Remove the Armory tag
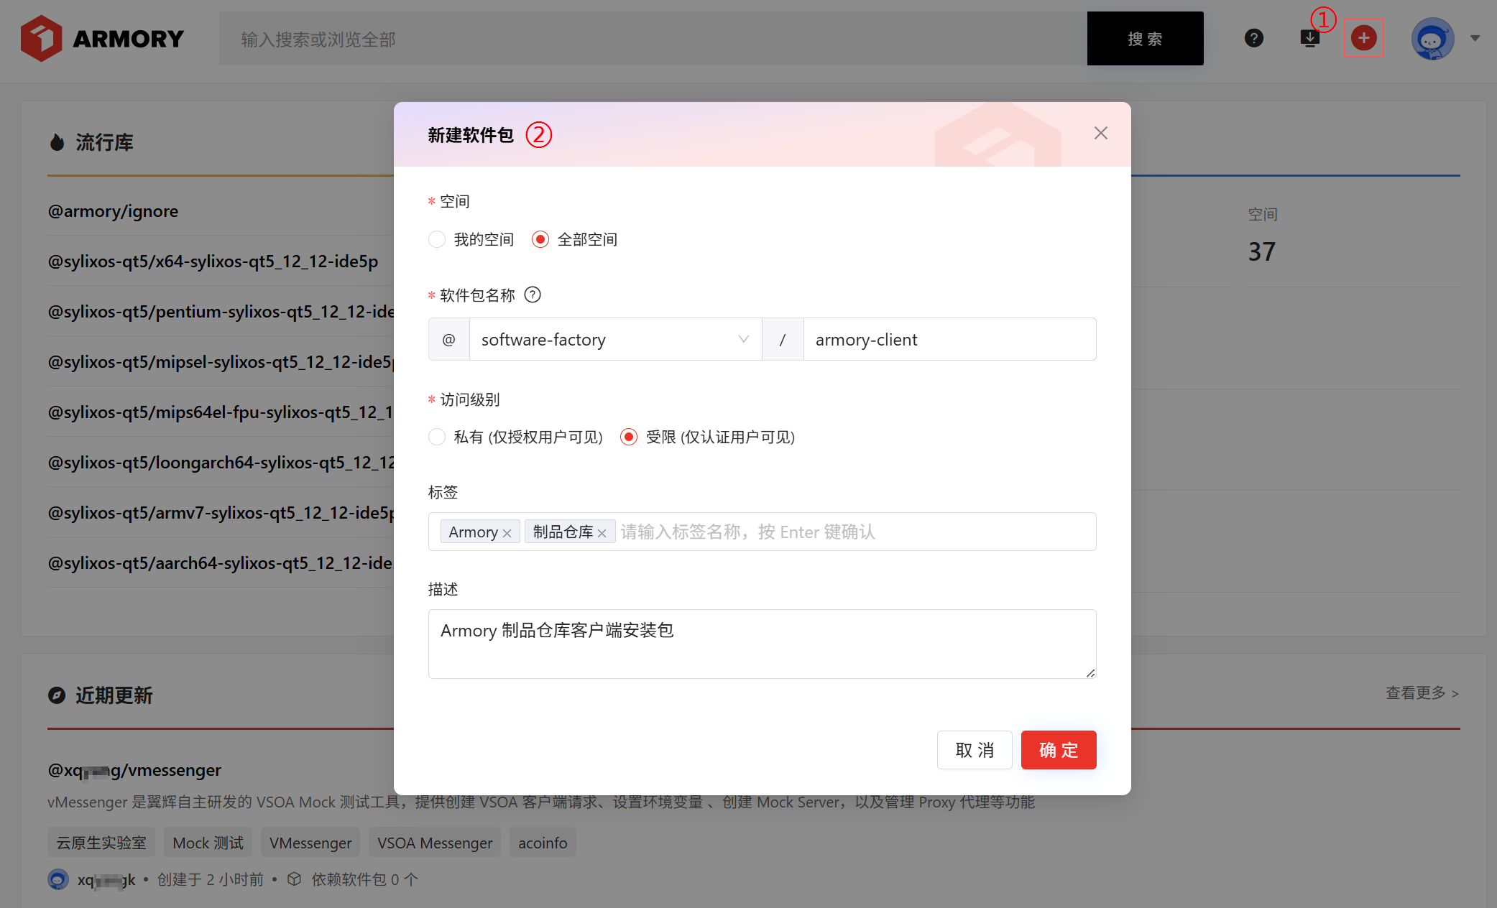1497x908 pixels. (x=507, y=533)
